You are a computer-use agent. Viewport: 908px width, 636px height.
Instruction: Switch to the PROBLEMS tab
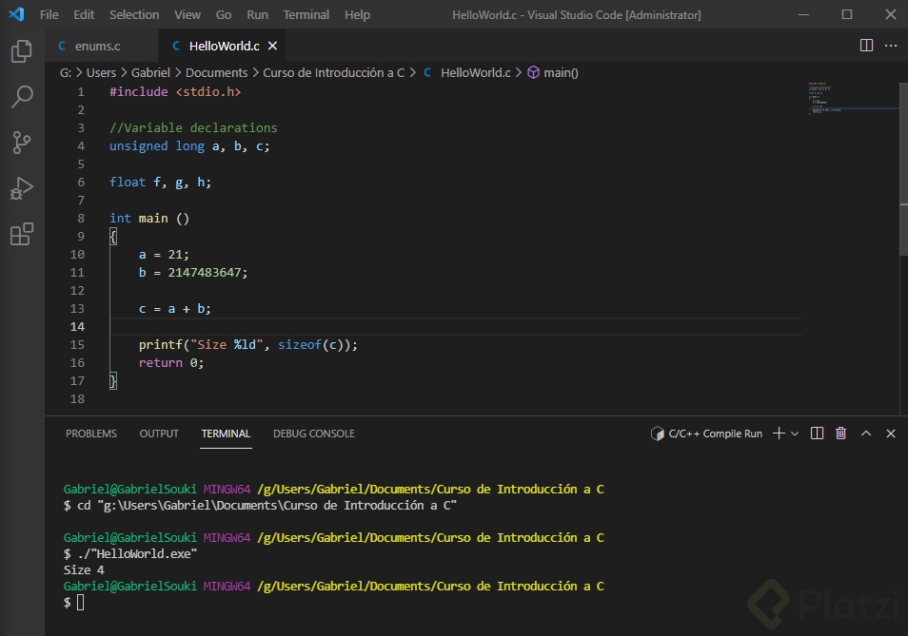point(91,434)
